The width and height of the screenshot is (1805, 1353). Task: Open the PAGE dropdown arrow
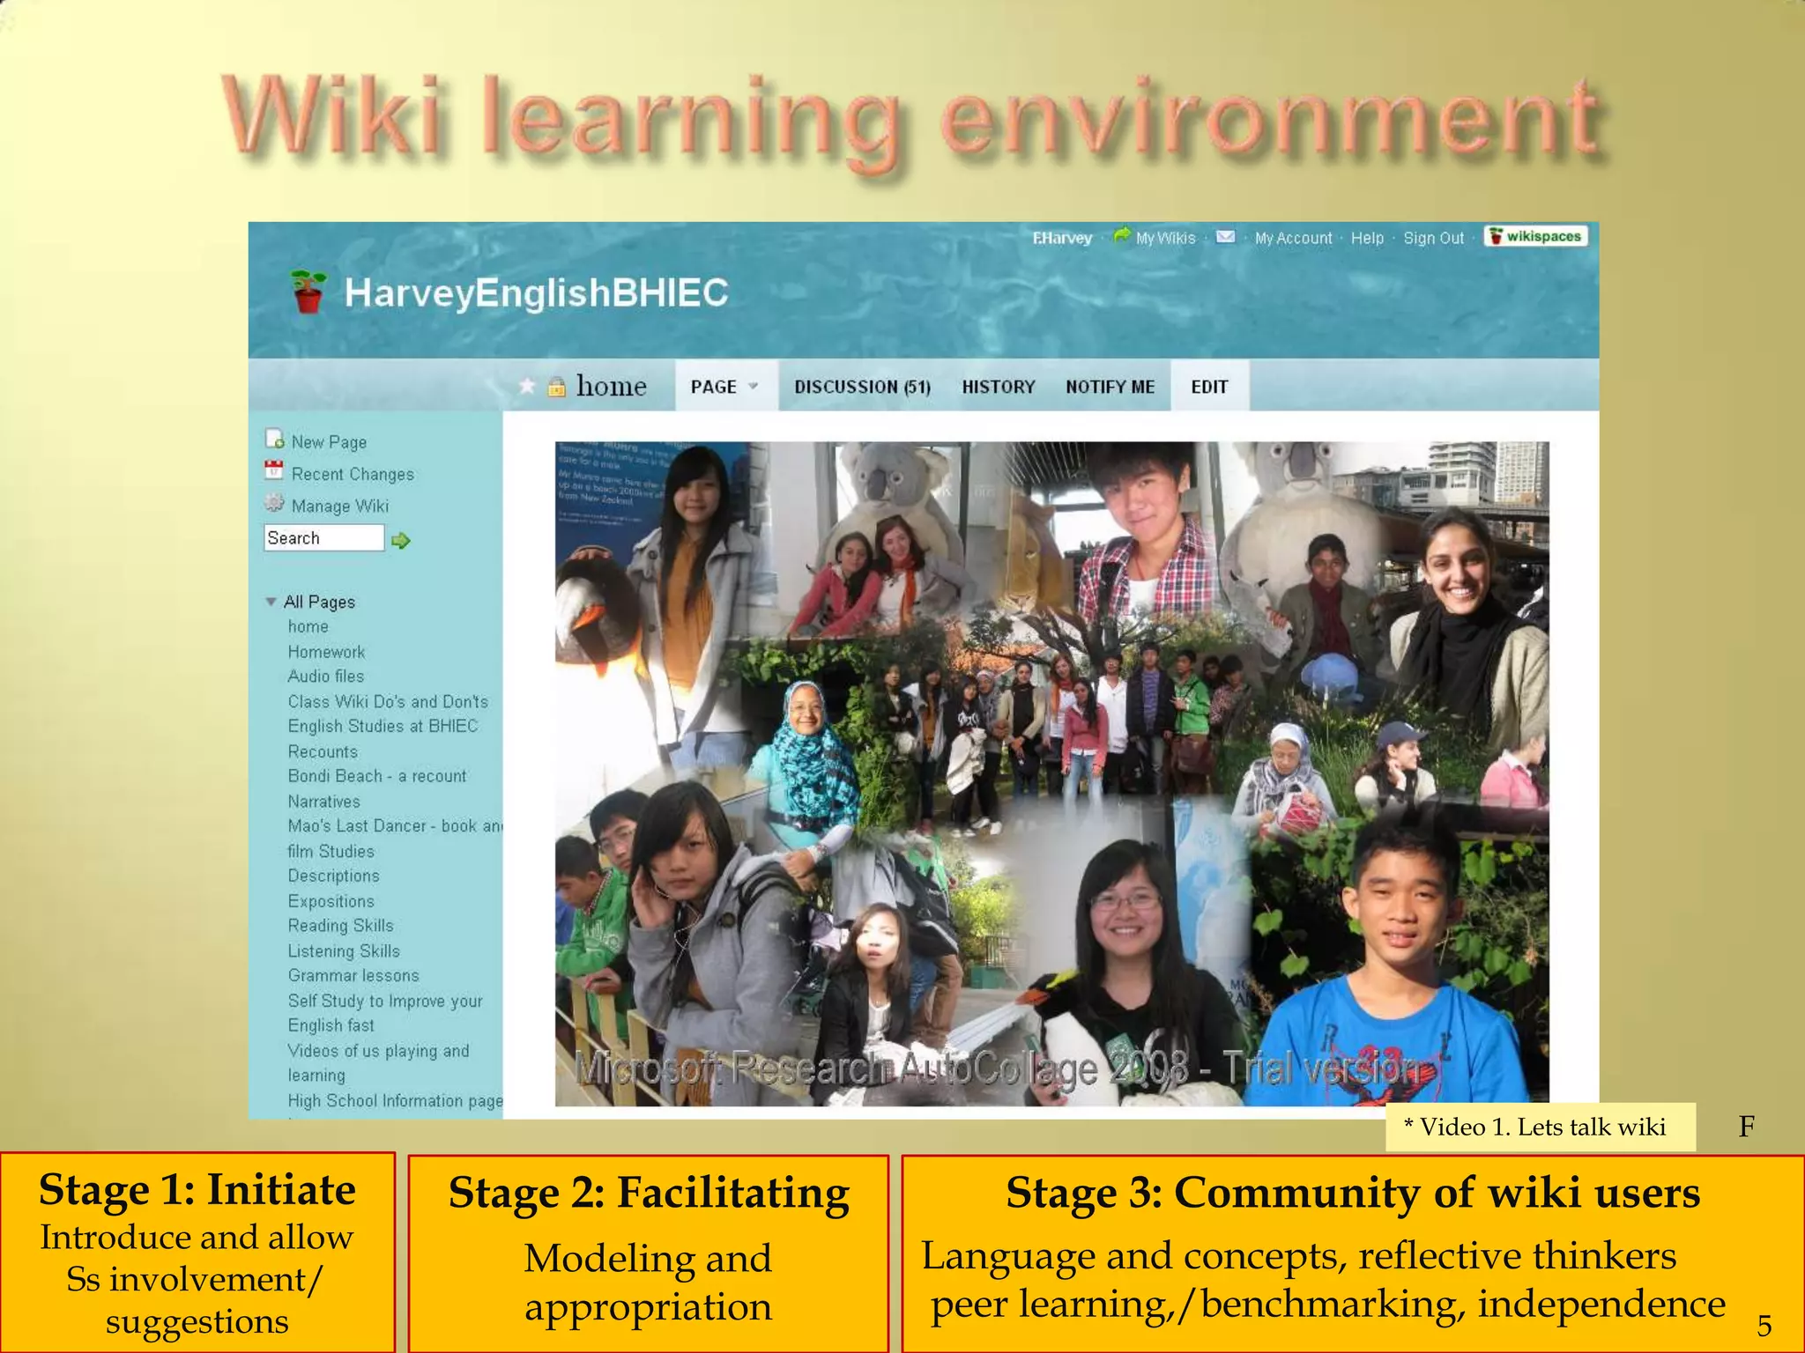[754, 386]
